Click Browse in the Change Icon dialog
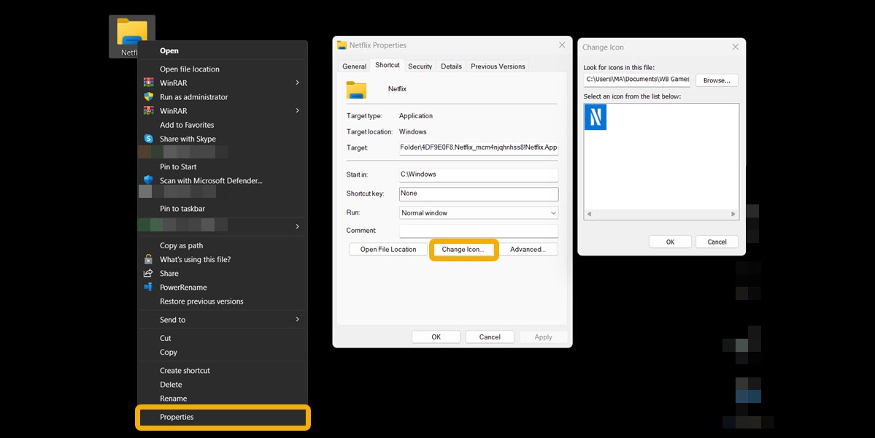 pyautogui.click(x=716, y=80)
